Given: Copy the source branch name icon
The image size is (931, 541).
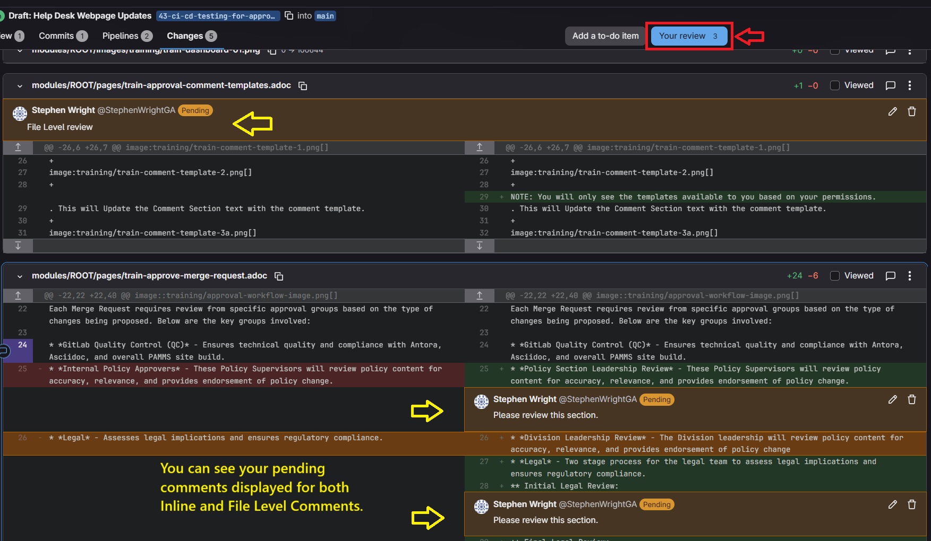Looking at the screenshot, I should pos(289,16).
